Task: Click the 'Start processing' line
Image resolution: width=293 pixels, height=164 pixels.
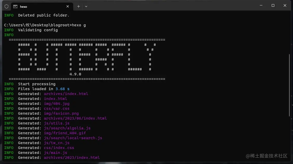Action: (30, 84)
